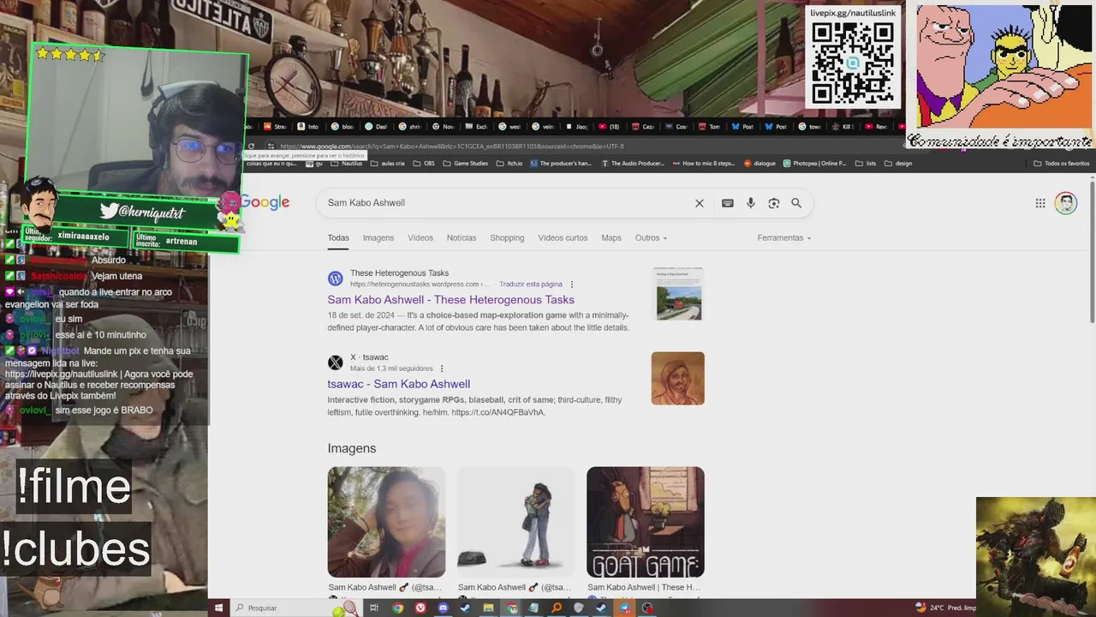Viewport: 1096px width, 617px height.
Task: Switch to the 'Jisoç' browser tab
Action: tap(575, 127)
